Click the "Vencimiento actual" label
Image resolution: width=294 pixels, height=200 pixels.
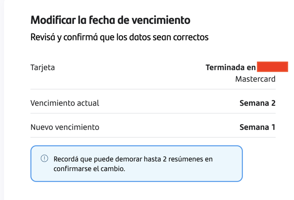click(65, 103)
